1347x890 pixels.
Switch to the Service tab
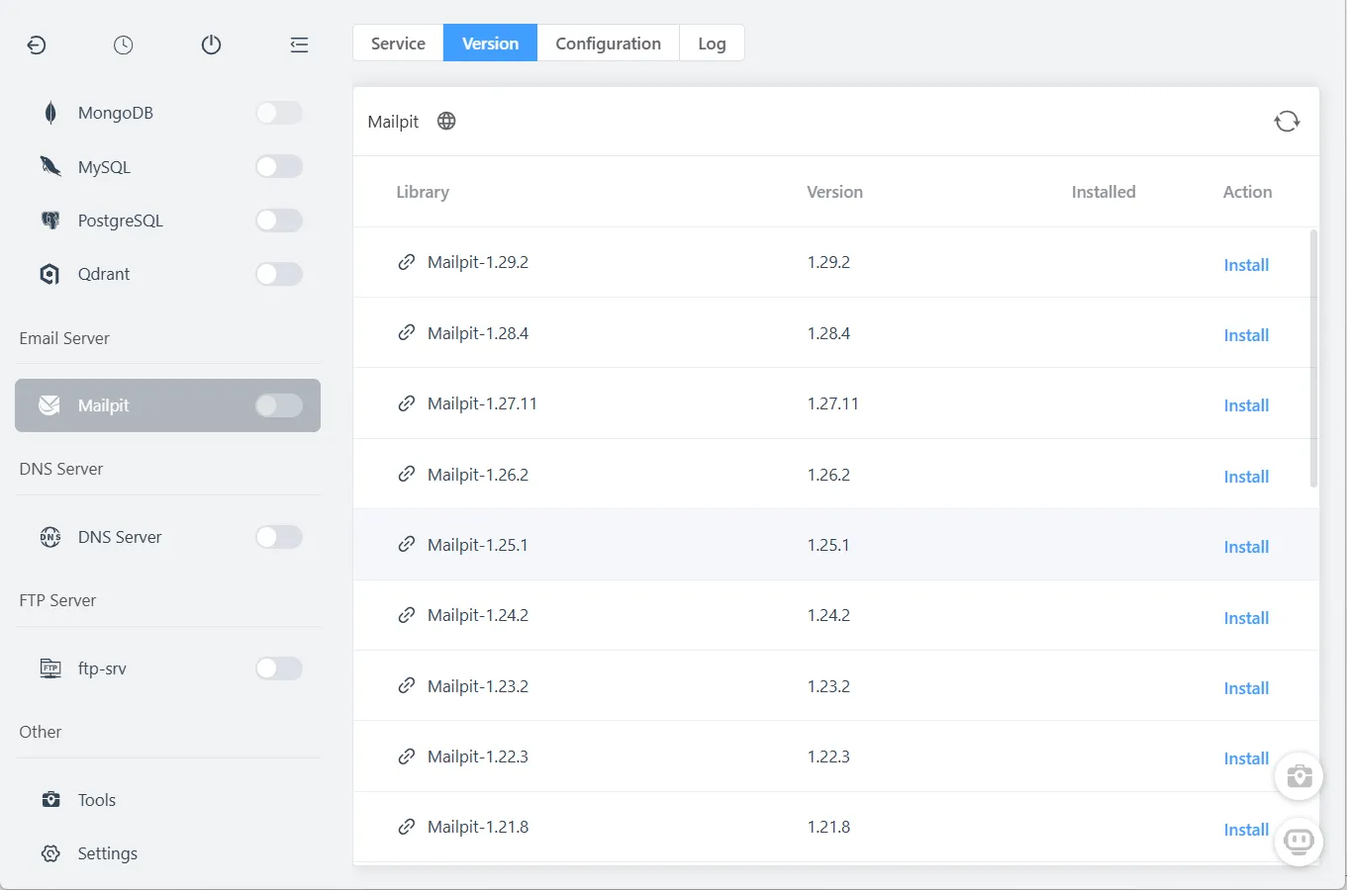click(398, 44)
